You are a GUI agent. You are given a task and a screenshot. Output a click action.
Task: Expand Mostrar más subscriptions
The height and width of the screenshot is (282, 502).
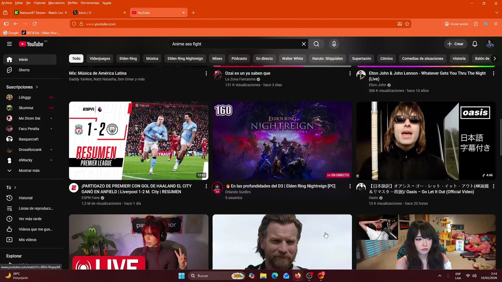coord(30,170)
